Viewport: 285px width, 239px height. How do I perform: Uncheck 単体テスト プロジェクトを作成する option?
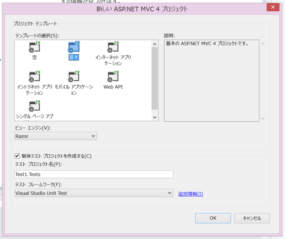pyautogui.click(x=16, y=155)
